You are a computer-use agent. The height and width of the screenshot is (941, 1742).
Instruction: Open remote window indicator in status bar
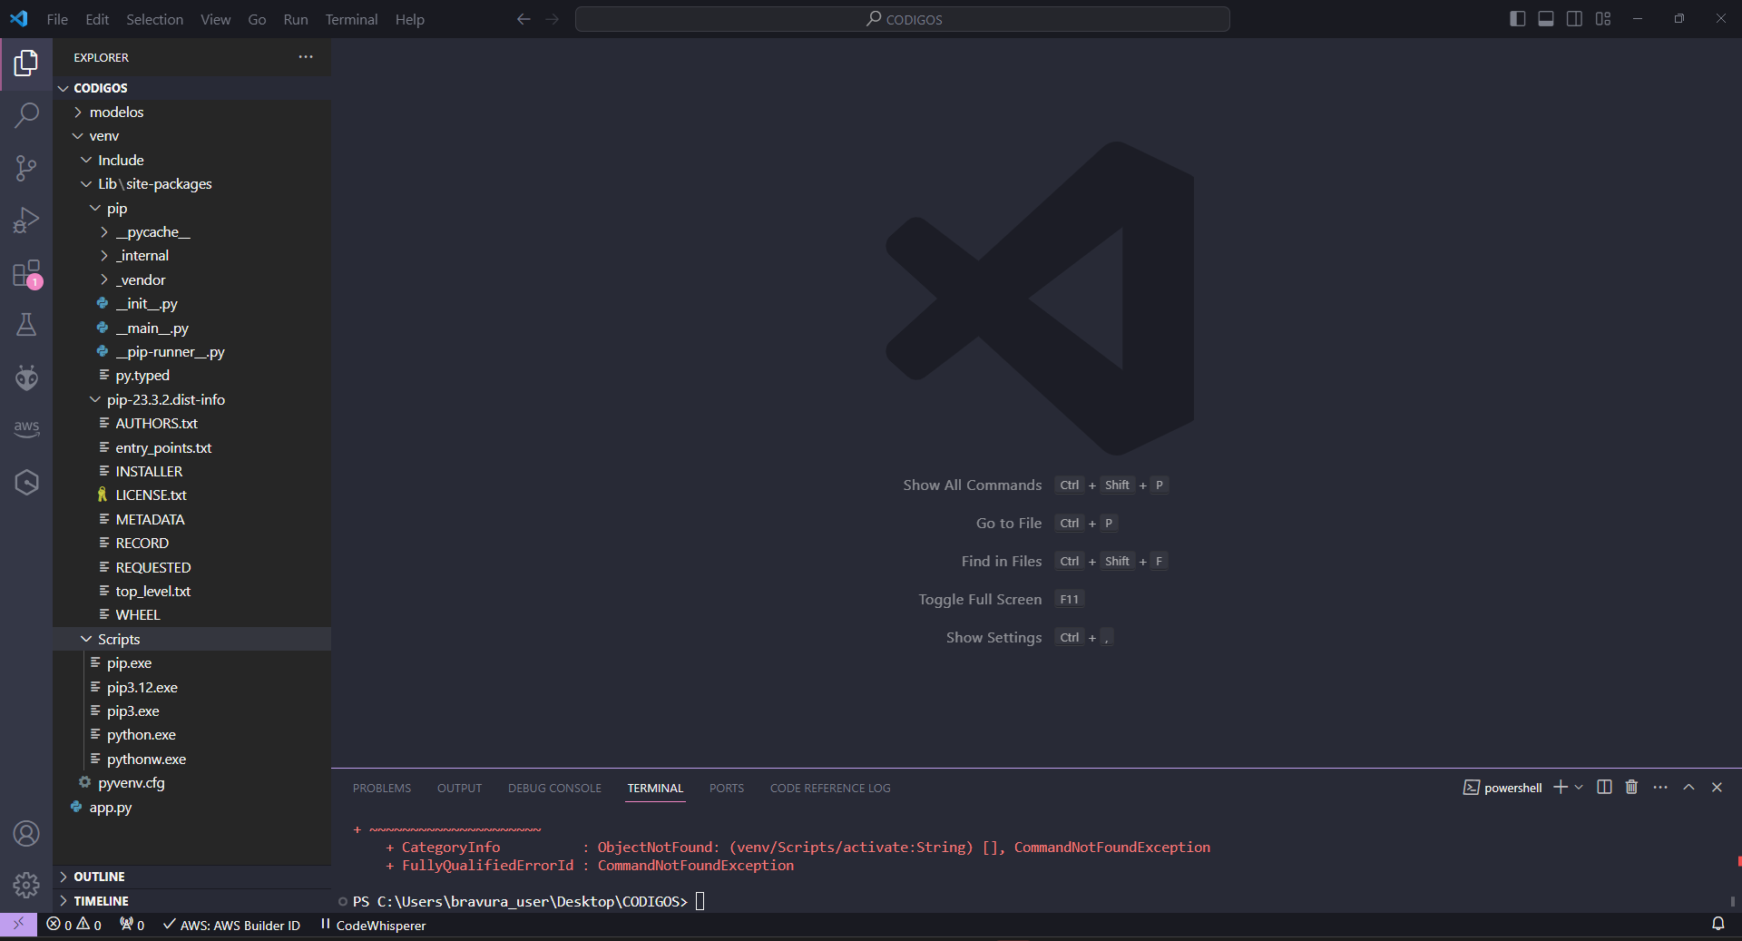pos(18,925)
